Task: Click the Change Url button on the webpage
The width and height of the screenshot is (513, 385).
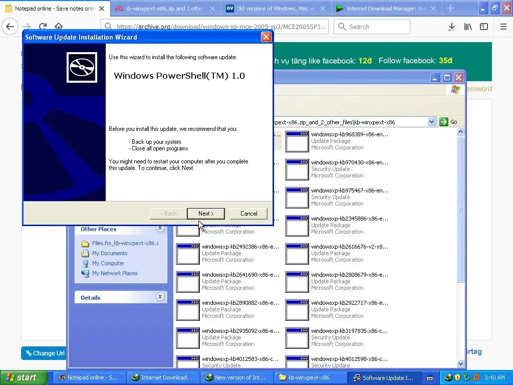Action: 44,353
